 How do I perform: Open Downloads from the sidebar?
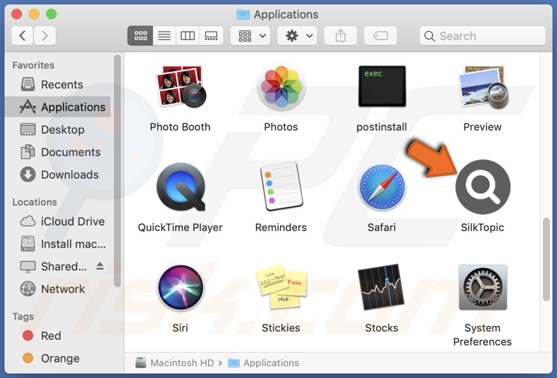[x=59, y=175]
